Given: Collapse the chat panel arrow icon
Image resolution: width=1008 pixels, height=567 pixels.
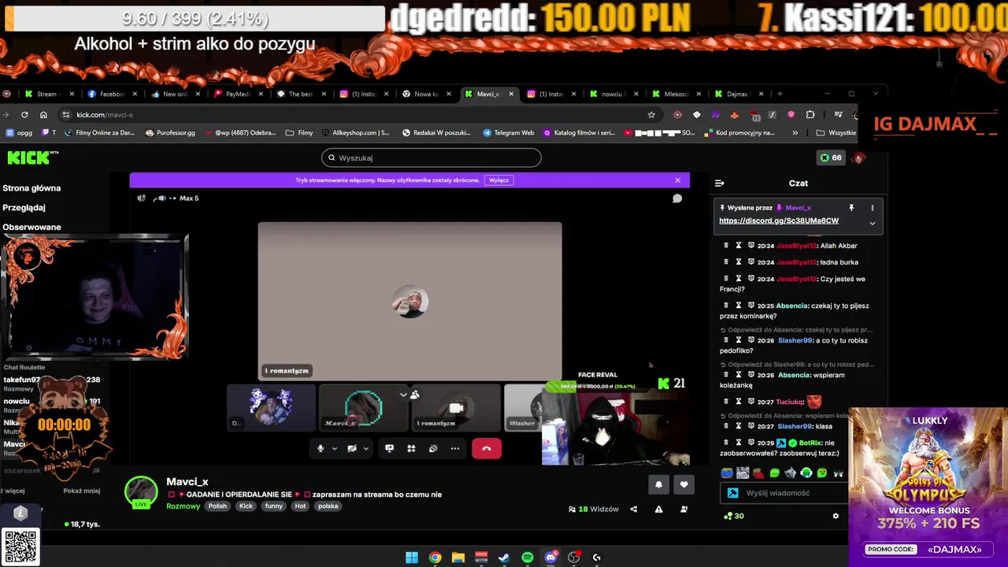Looking at the screenshot, I should pos(719,183).
